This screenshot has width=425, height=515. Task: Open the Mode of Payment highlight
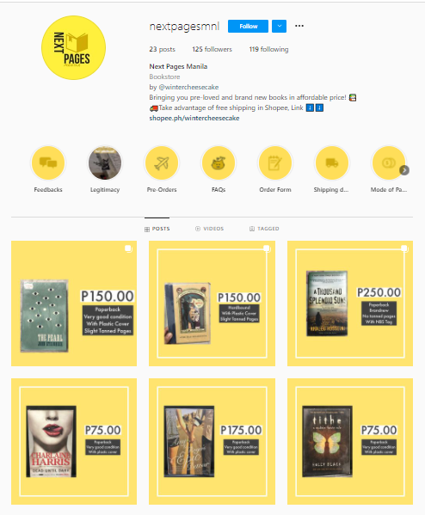388,162
